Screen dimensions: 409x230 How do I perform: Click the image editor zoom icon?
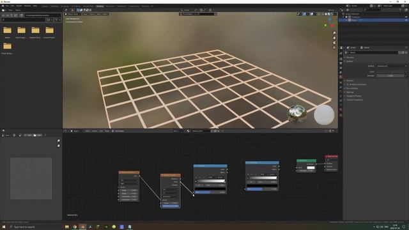point(59,141)
